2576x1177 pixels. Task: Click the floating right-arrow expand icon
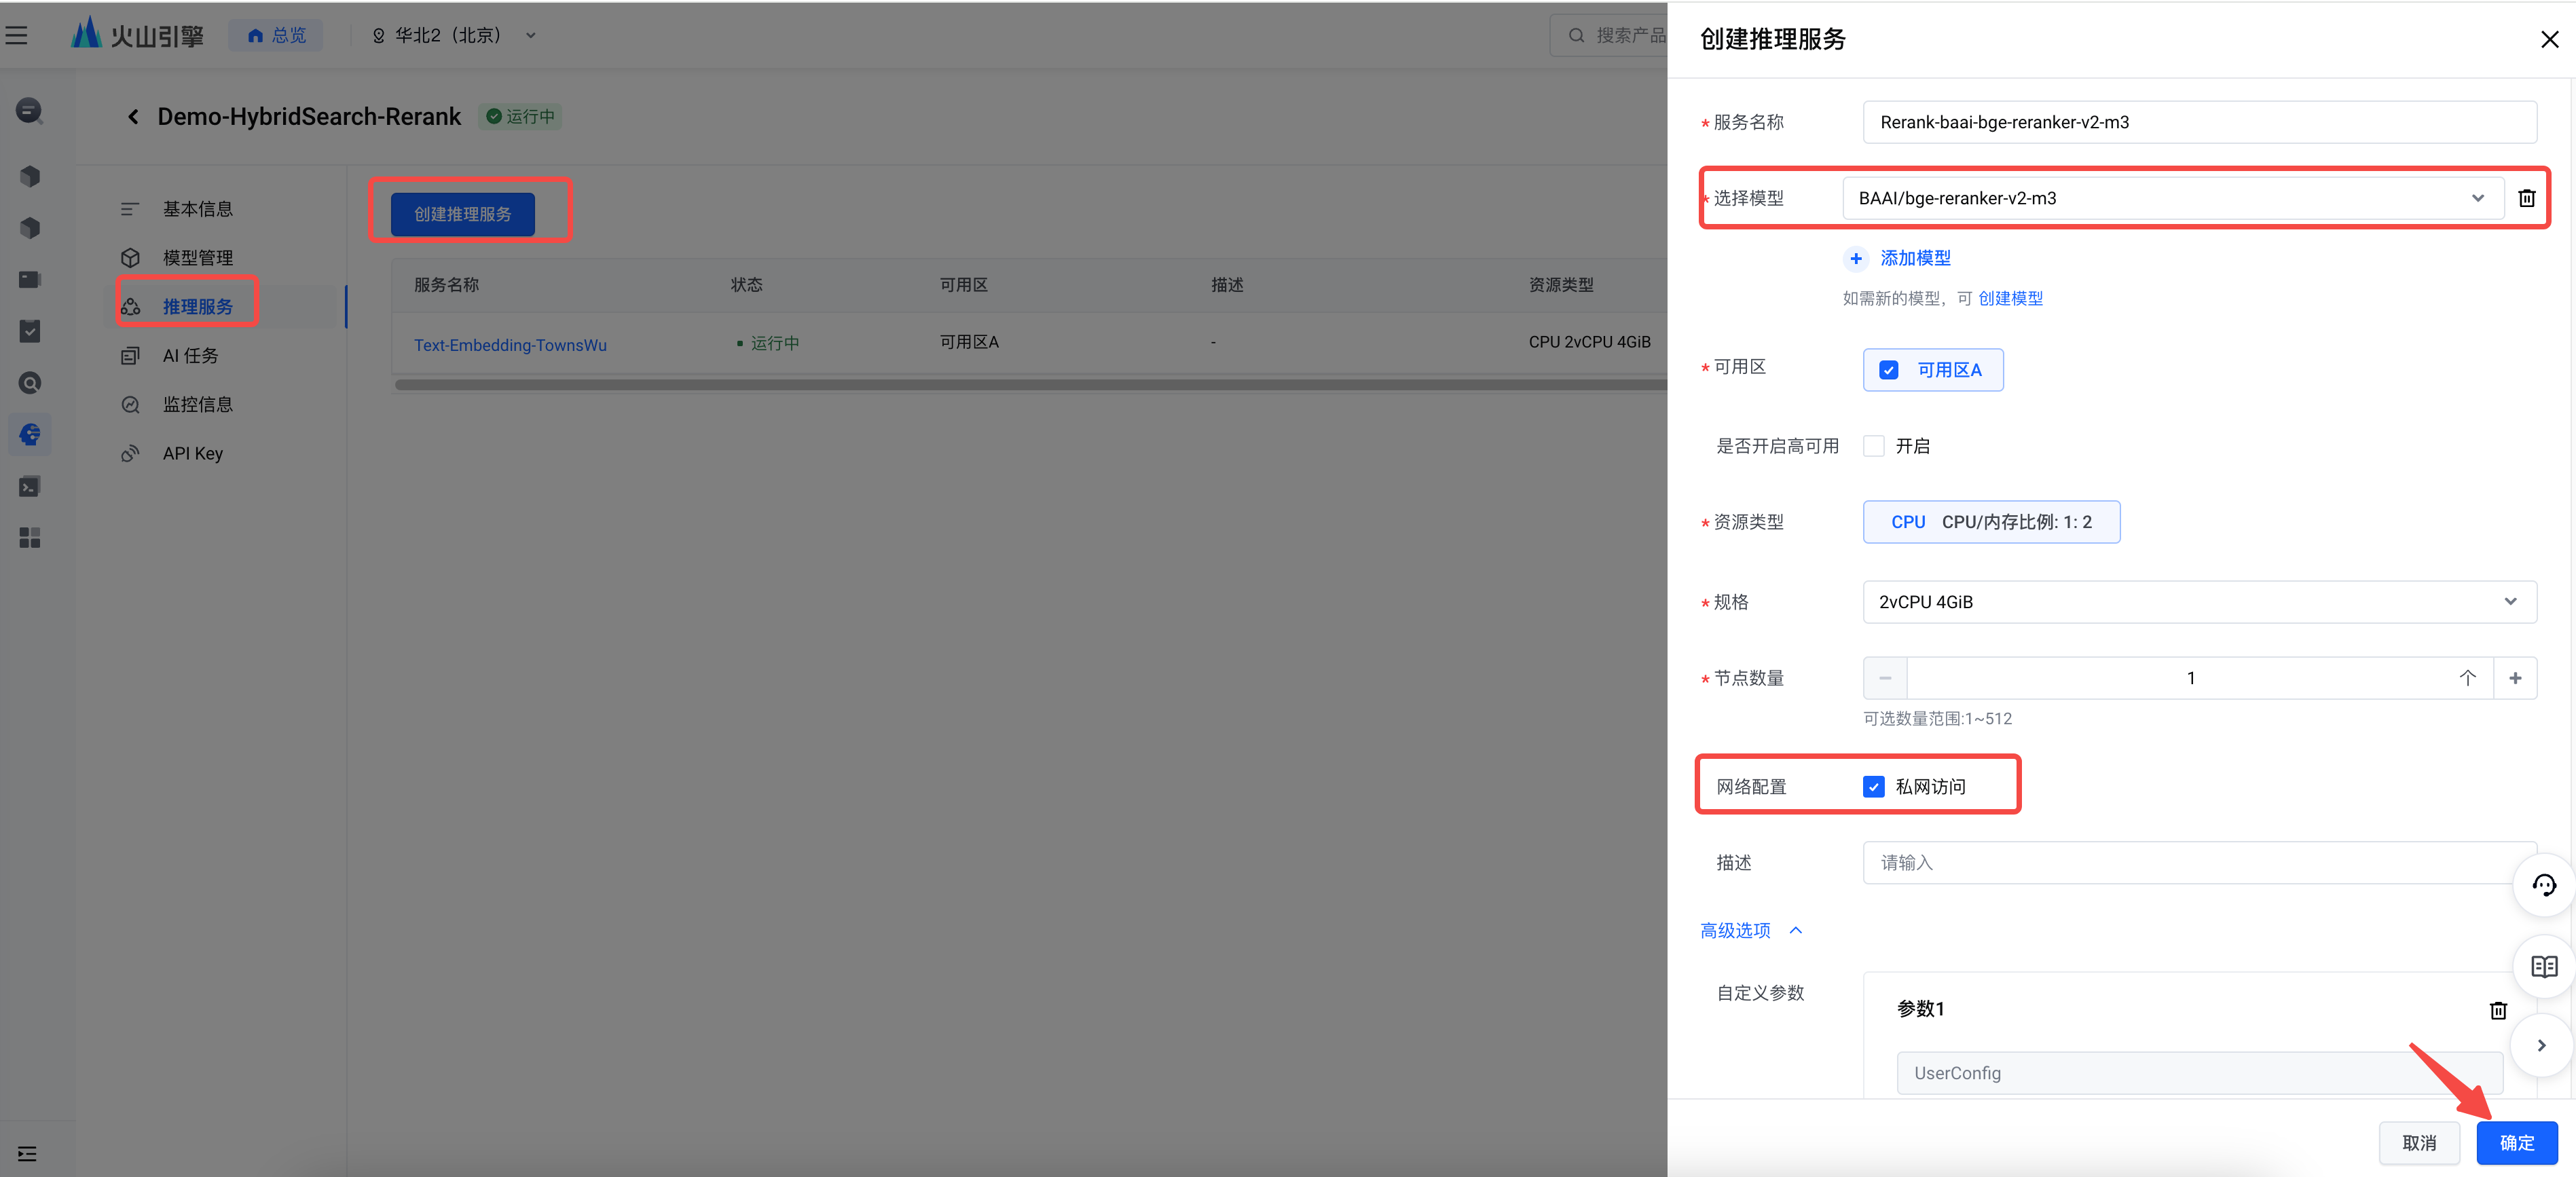pos(2542,1045)
